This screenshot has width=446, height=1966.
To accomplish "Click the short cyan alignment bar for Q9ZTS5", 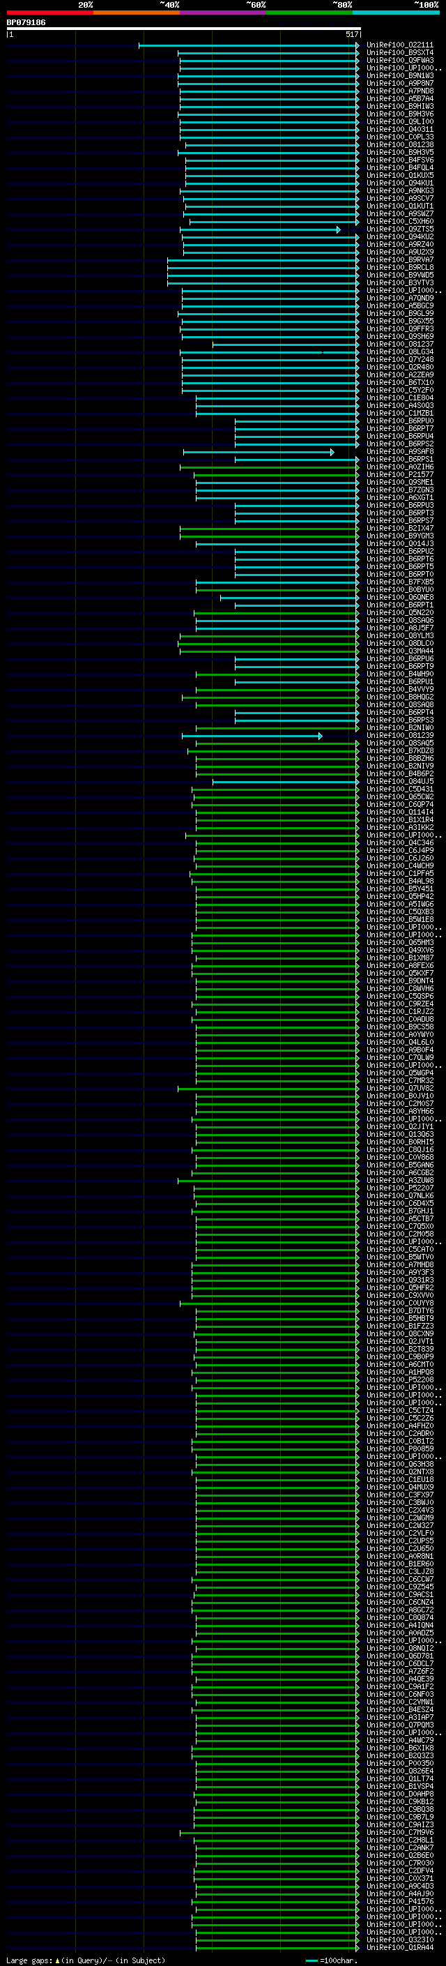I will click(260, 229).
